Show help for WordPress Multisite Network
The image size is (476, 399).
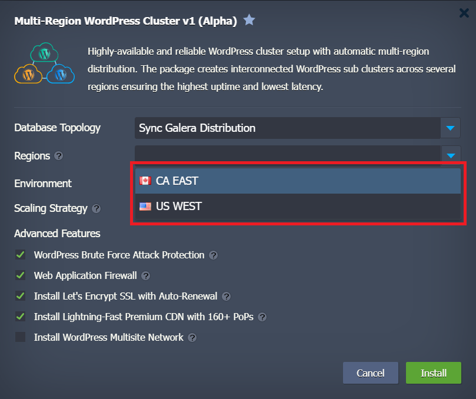(x=192, y=338)
